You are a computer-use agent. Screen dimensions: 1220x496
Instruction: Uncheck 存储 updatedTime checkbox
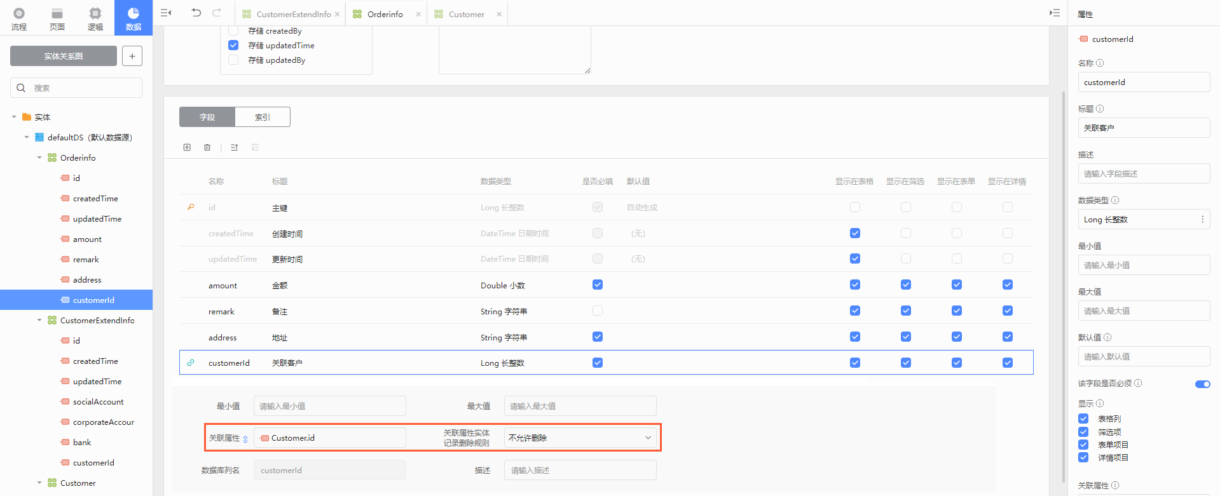tap(233, 45)
